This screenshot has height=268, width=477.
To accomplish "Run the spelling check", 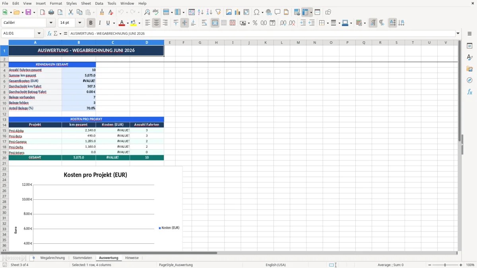I will 156,12.
